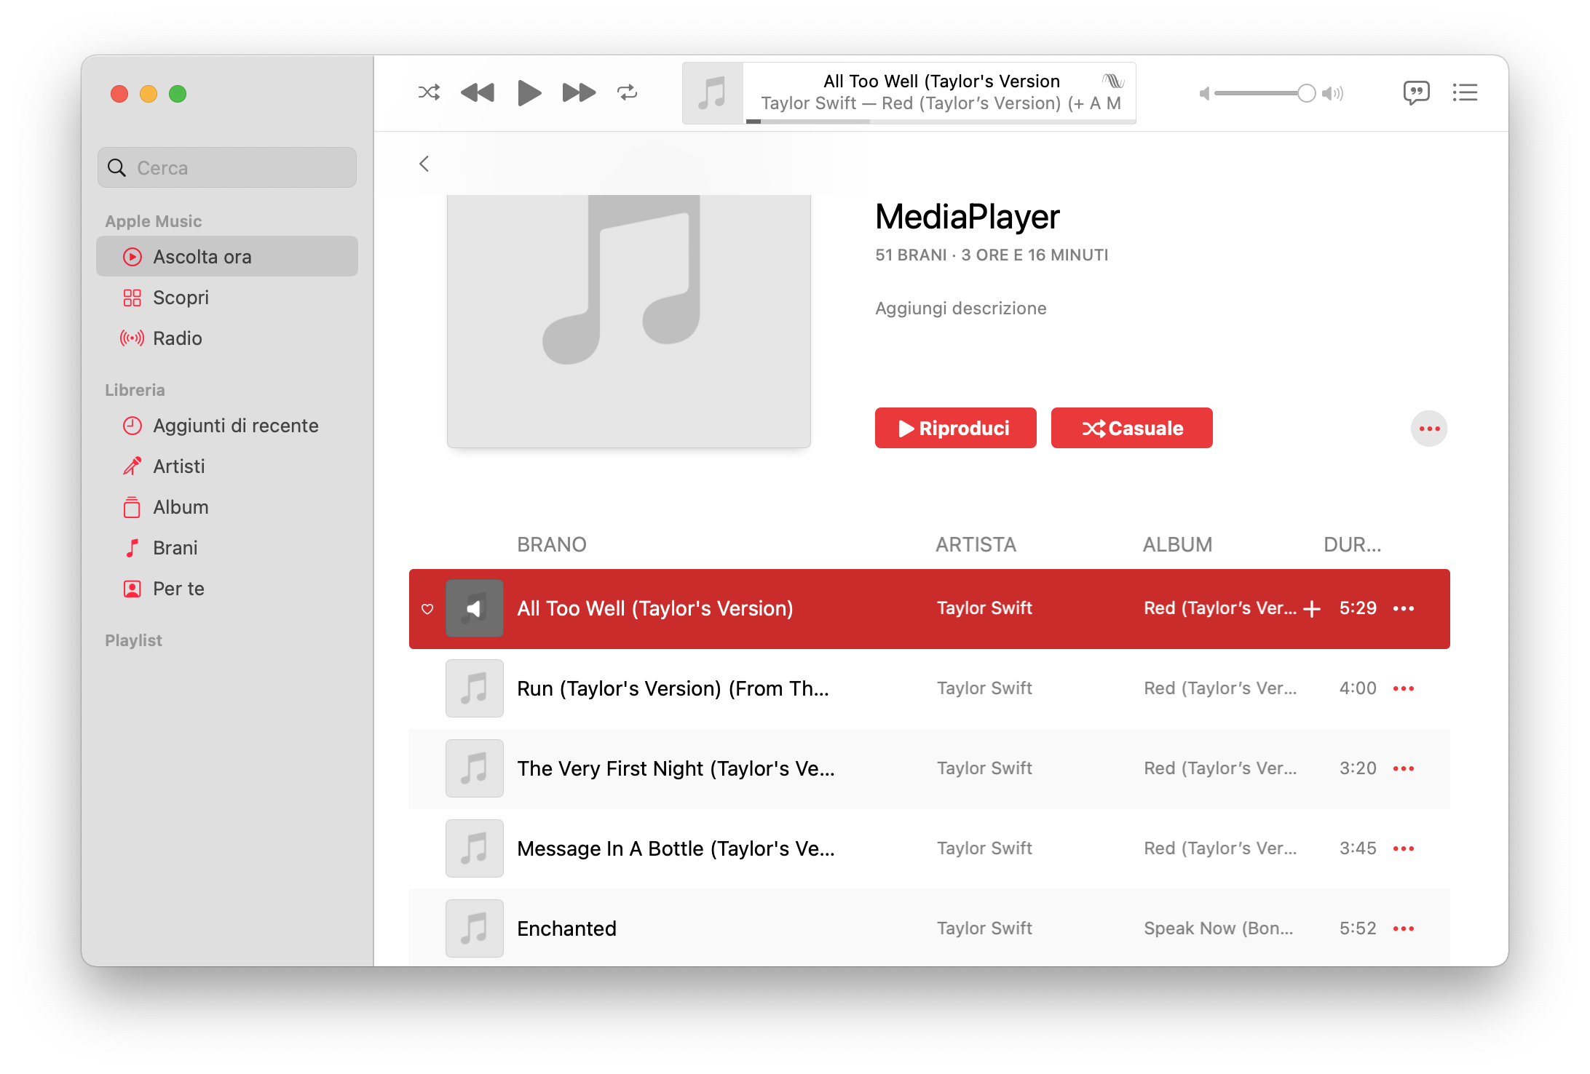Click the playing speaker icon on All Too Well
The width and height of the screenshot is (1590, 1074).
pos(475,608)
